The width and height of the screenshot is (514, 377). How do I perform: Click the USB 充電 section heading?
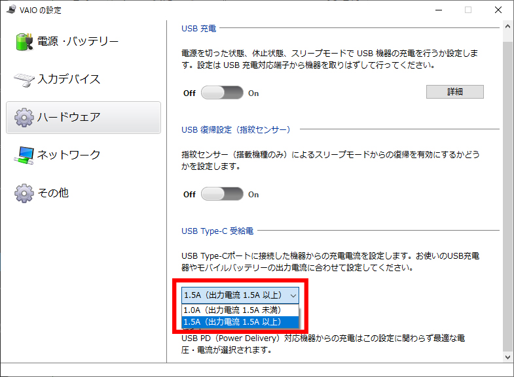198,29
